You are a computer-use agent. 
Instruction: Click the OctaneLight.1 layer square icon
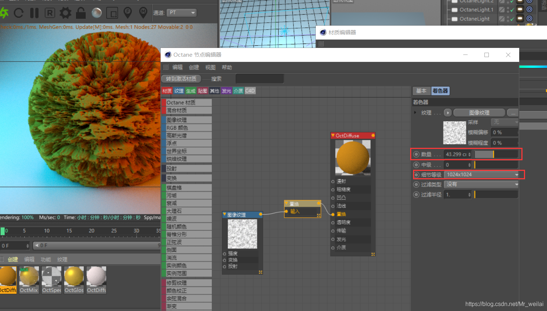click(x=502, y=10)
